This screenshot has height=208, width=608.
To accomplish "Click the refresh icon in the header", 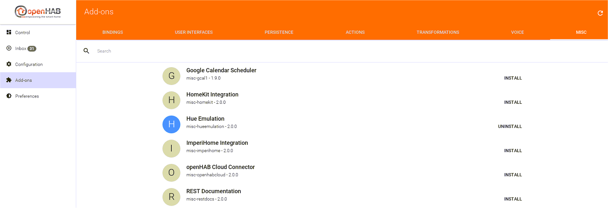I will 600,13.
